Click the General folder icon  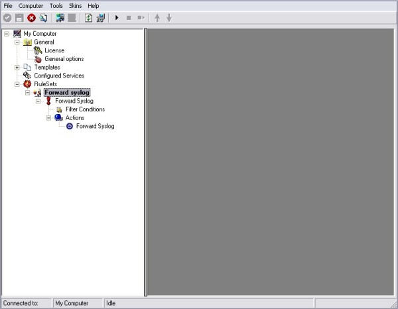tap(27, 42)
